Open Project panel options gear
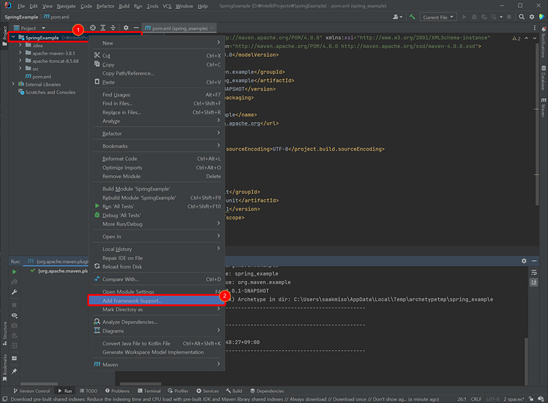This screenshot has width=548, height=403. (126, 27)
